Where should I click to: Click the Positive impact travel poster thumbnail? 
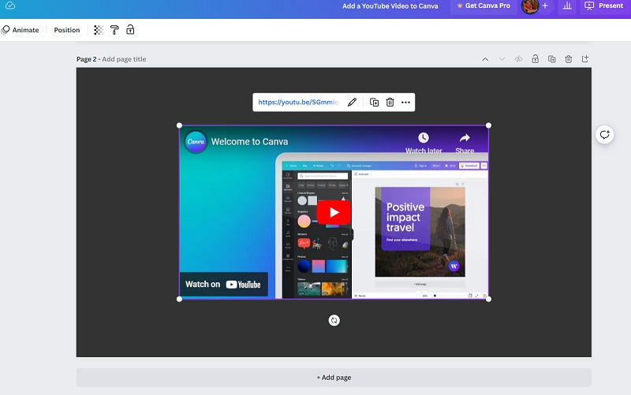[x=420, y=232]
